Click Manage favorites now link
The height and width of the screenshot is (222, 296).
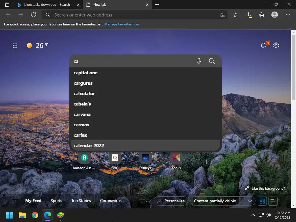pyautogui.click(x=122, y=24)
